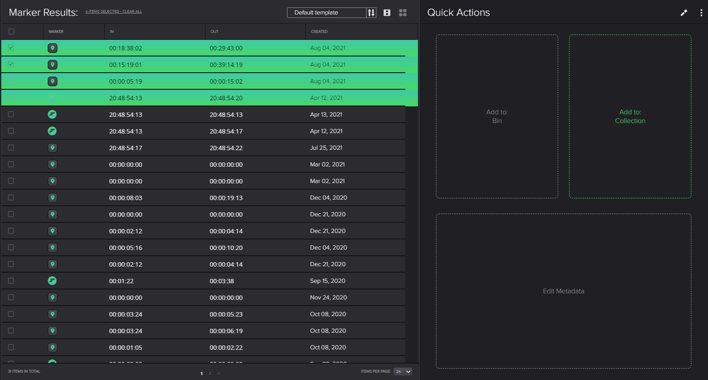Sort by the CREATED column header
708x380 pixels.
click(319, 32)
